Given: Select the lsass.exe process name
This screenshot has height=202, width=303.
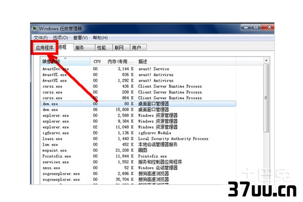Looking at the screenshot, I should pyautogui.click(x=53, y=138).
